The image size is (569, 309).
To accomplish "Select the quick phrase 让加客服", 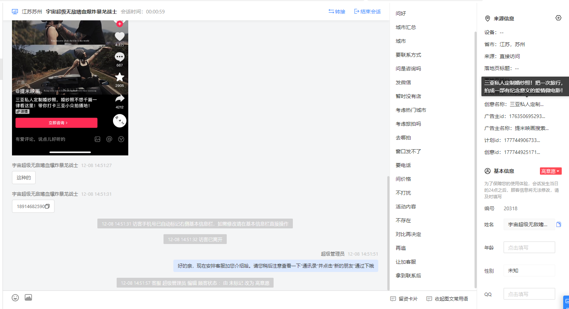I will click(406, 262).
